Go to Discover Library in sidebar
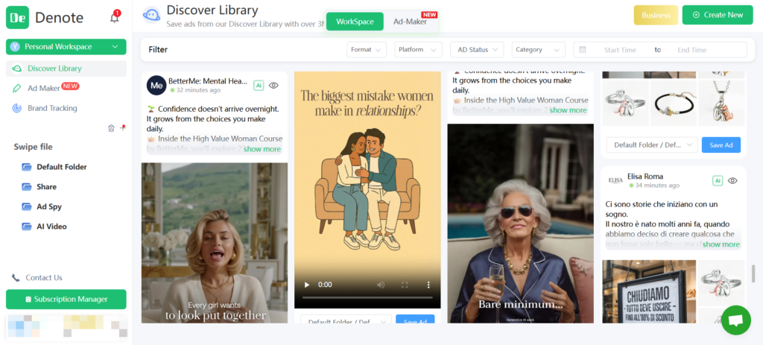763x345 pixels. 66,69
